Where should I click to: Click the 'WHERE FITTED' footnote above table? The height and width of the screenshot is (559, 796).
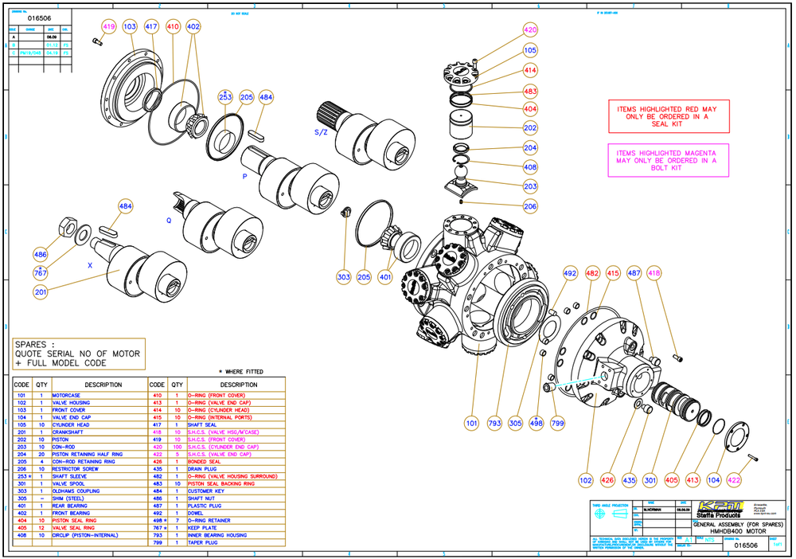pos(241,372)
